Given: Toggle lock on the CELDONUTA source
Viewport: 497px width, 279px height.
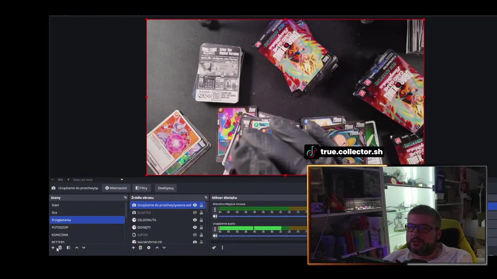Looking at the screenshot, I should [201, 220].
